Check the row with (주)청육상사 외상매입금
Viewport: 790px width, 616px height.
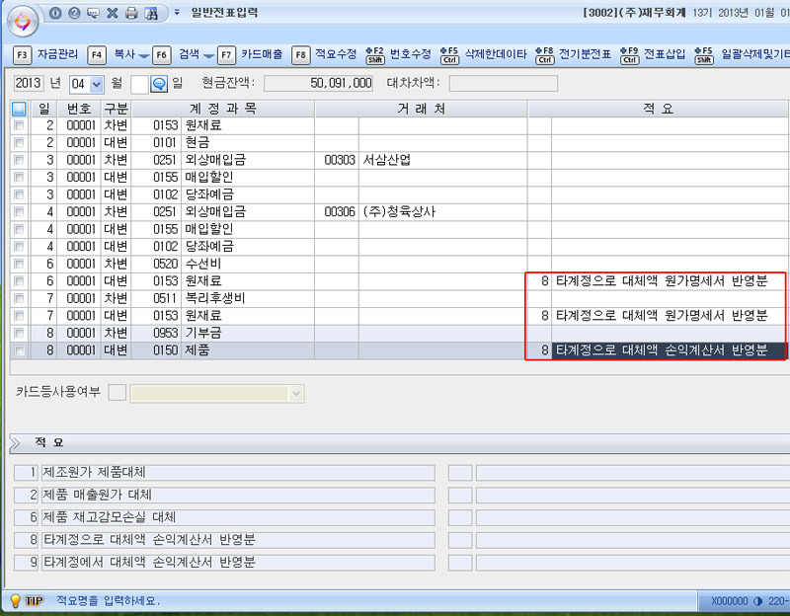click(19, 211)
